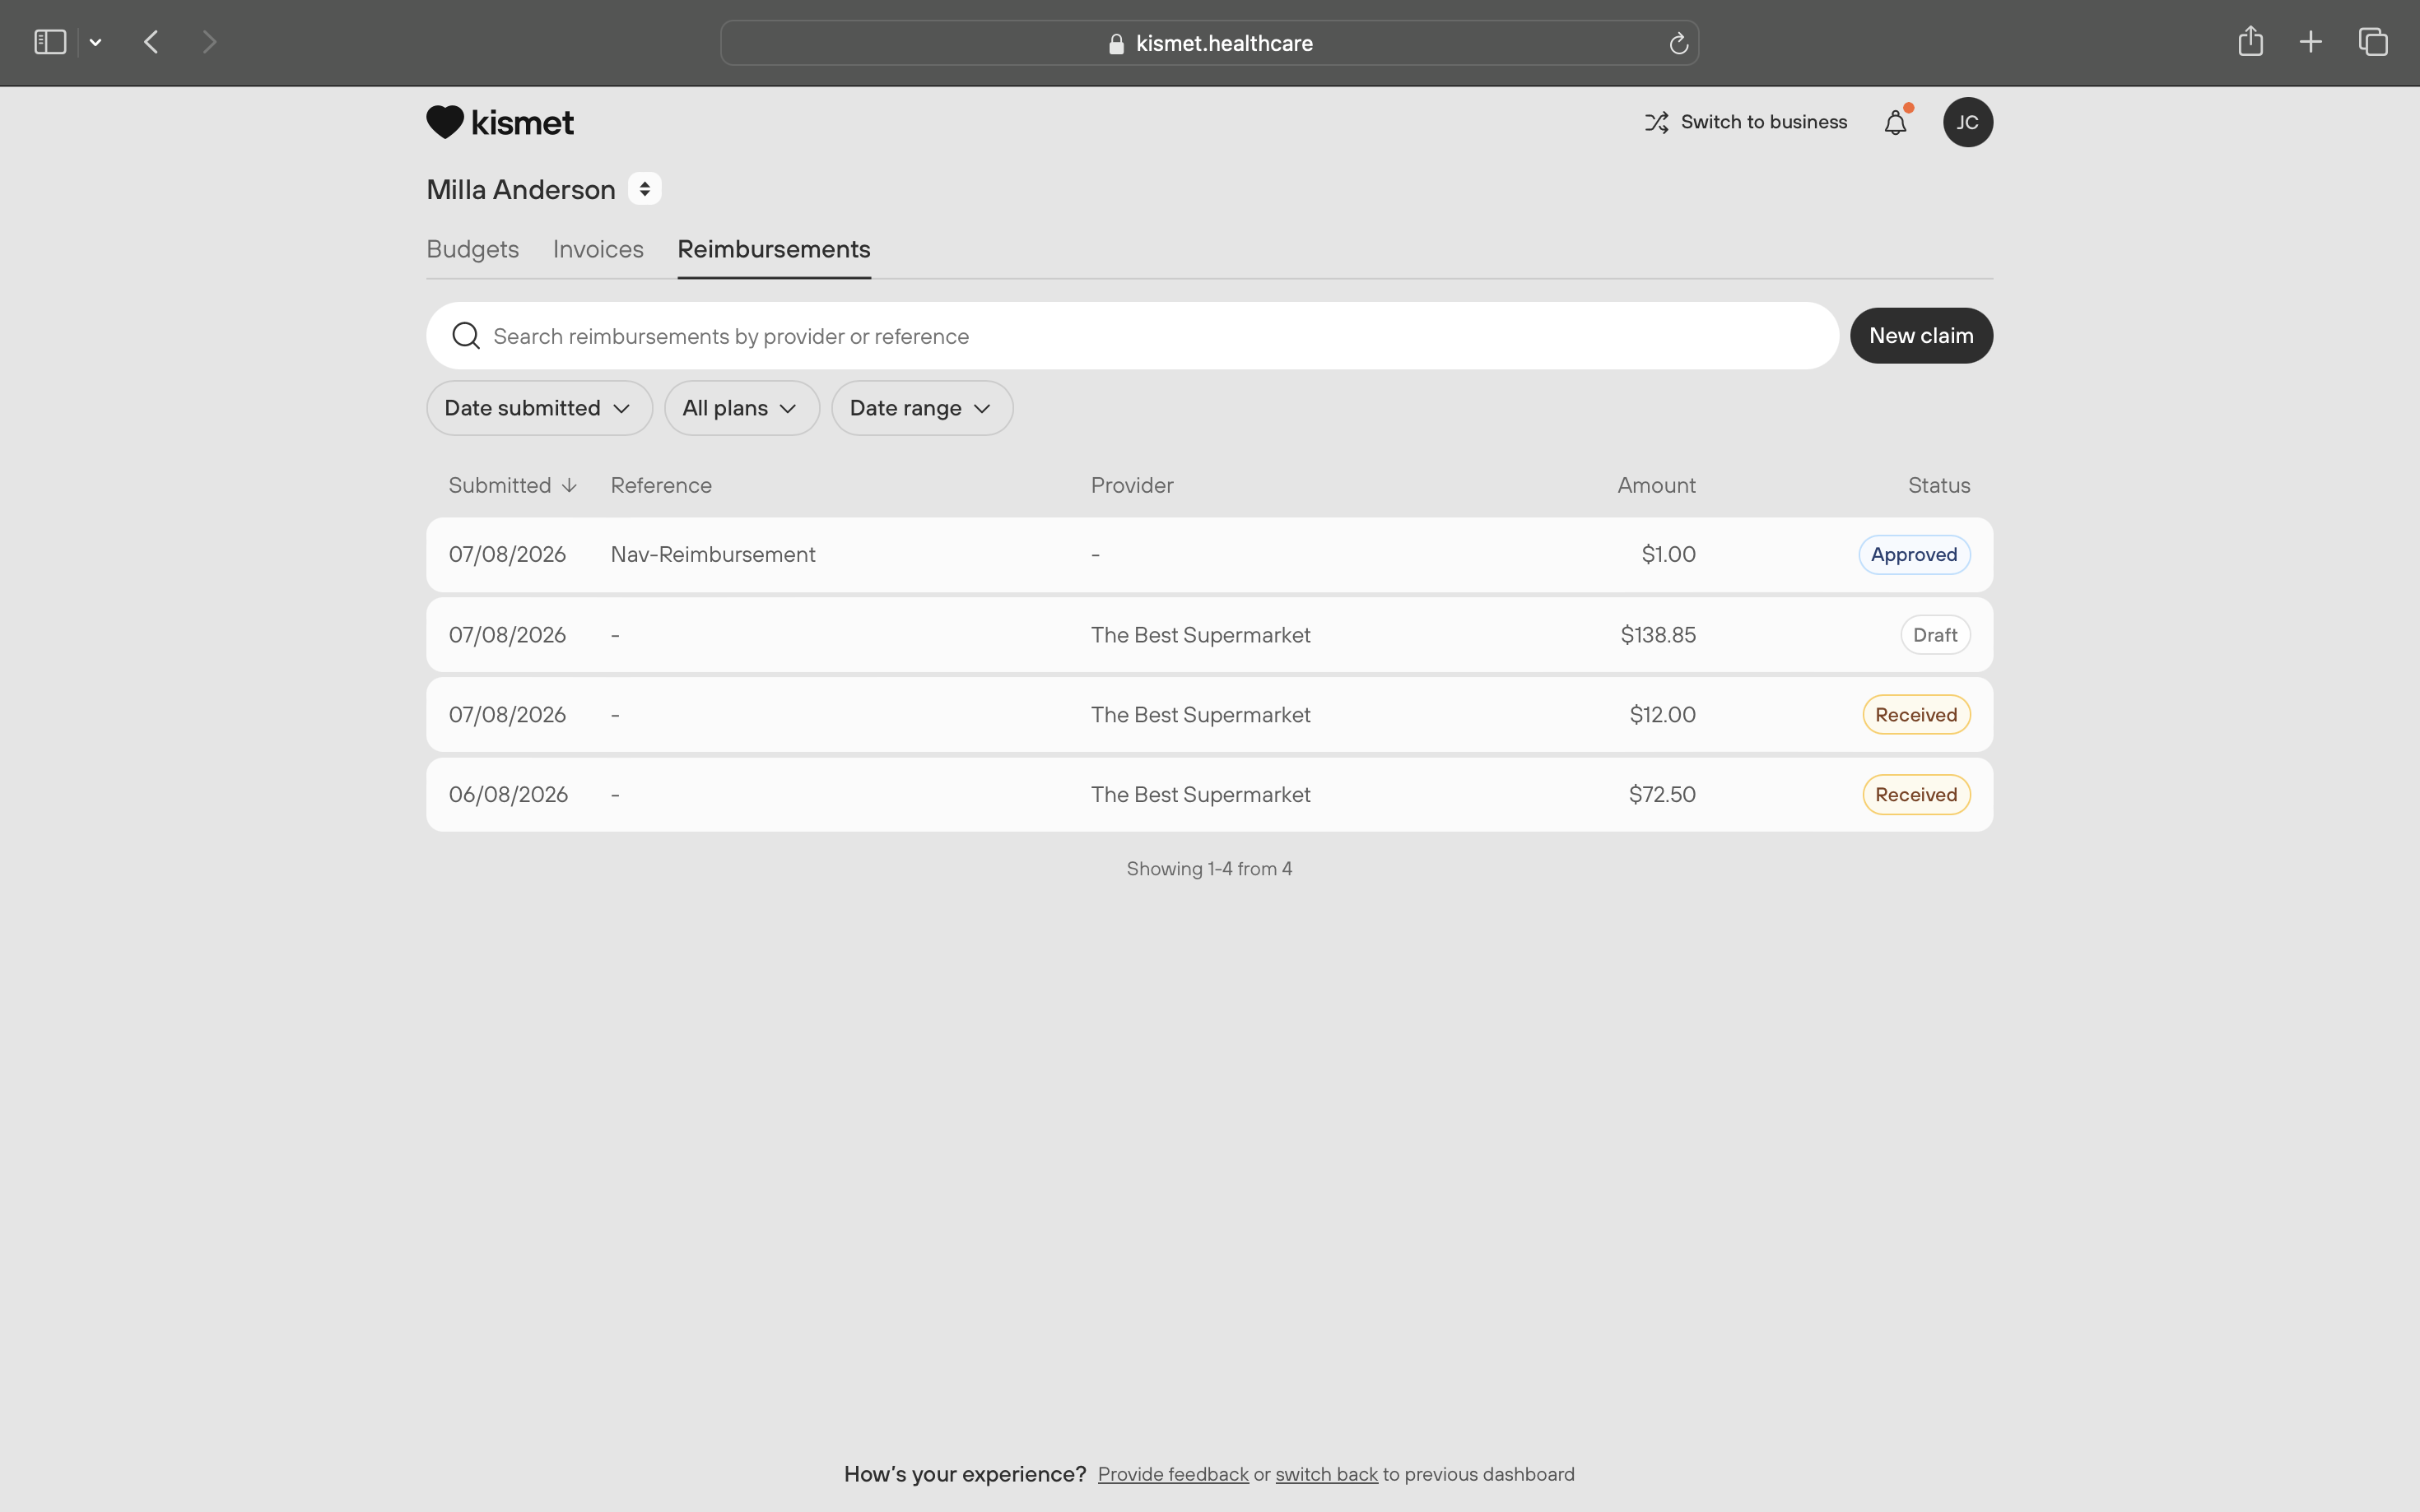Open the Safari share icon

(2250, 41)
